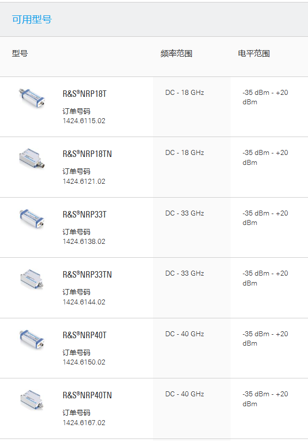Click the NRP33TN sensor product image
This screenshot has height=441, width=308.
pyautogui.click(x=32, y=279)
